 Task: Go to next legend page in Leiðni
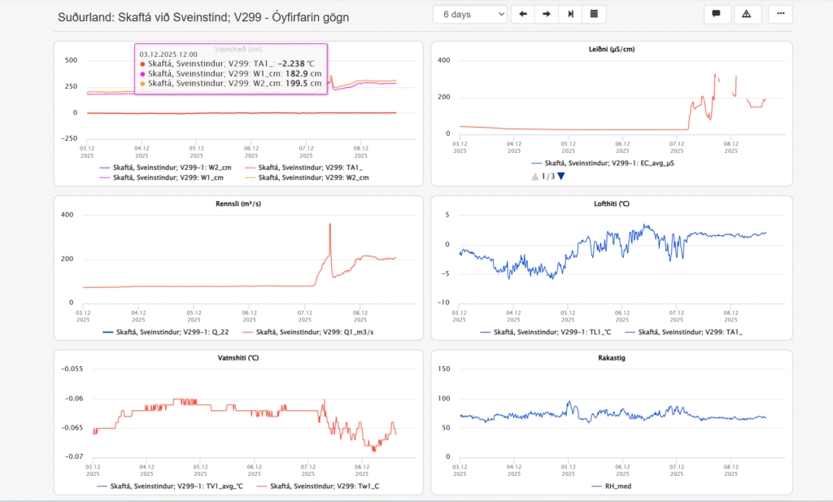(560, 176)
